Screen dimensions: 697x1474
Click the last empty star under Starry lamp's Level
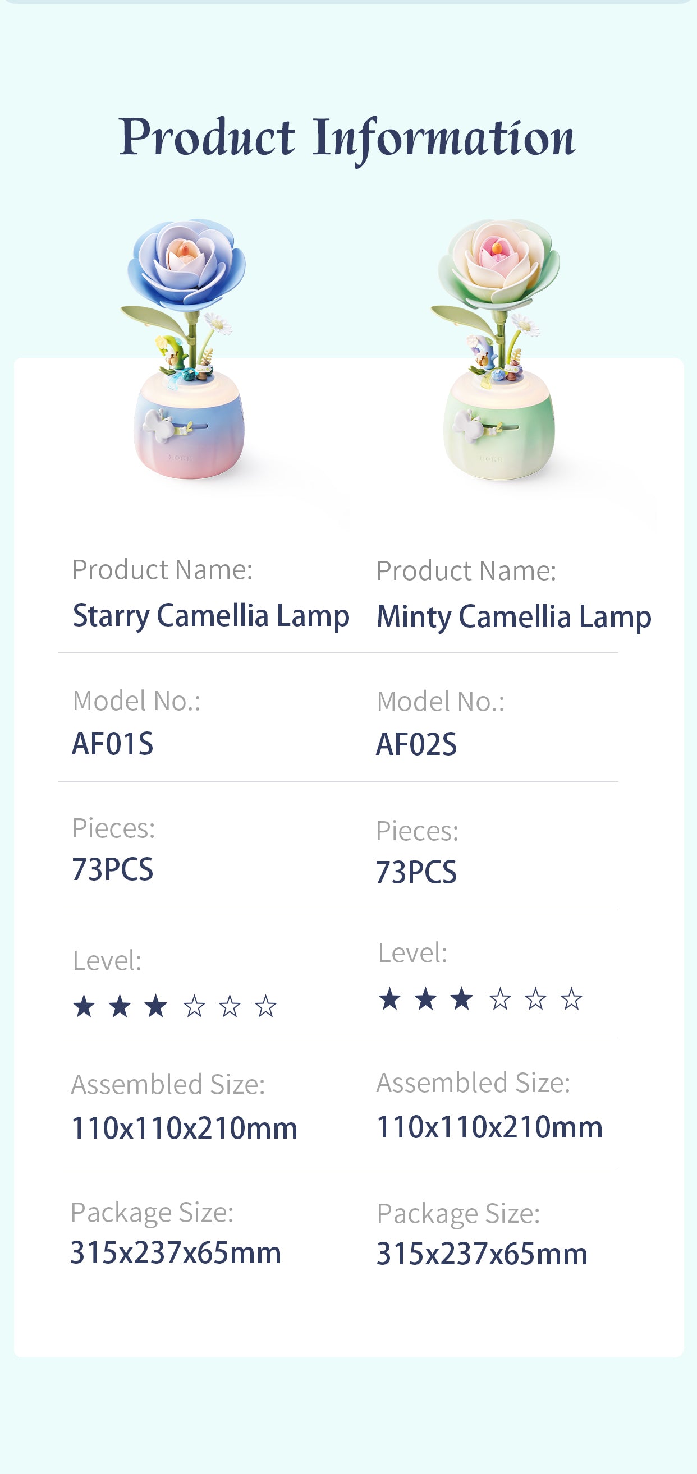click(266, 1007)
